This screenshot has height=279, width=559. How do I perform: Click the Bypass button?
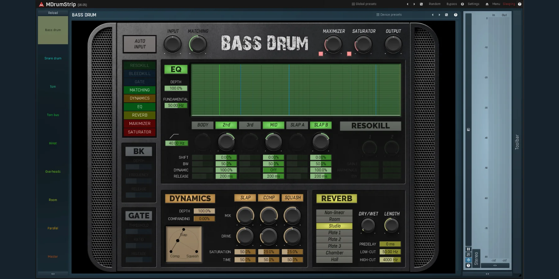[x=452, y=4]
